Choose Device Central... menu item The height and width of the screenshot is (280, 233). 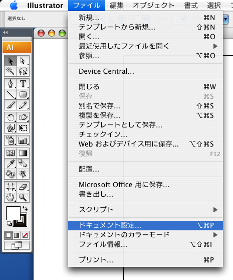click(145, 71)
